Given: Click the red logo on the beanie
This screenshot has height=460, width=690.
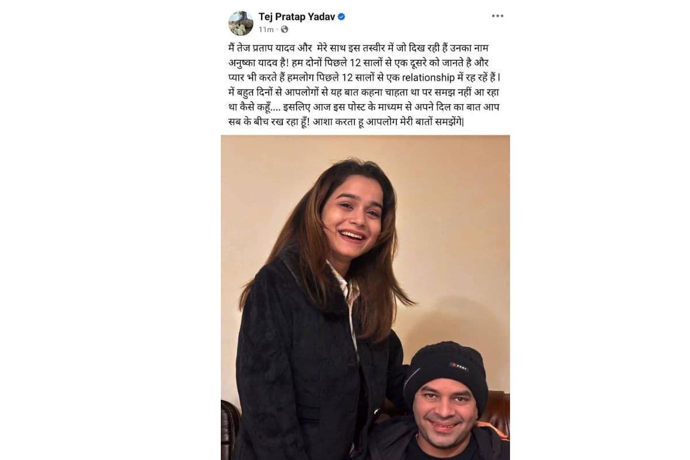Looking at the screenshot, I should [x=458, y=366].
